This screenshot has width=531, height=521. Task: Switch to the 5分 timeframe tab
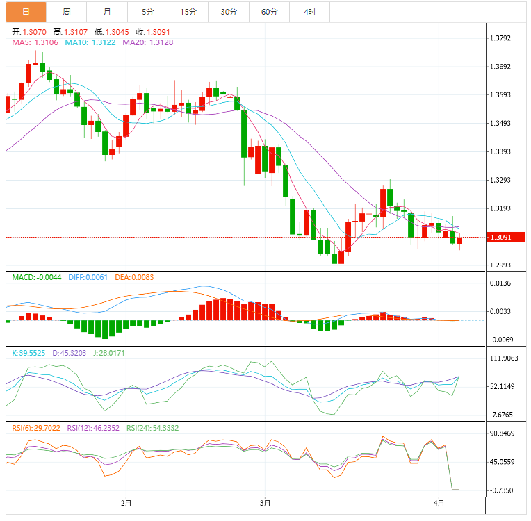[x=147, y=12]
